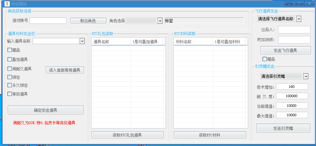Check the 赠品 checkbox in 道具材料发送栏

click(x=10, y=50)
